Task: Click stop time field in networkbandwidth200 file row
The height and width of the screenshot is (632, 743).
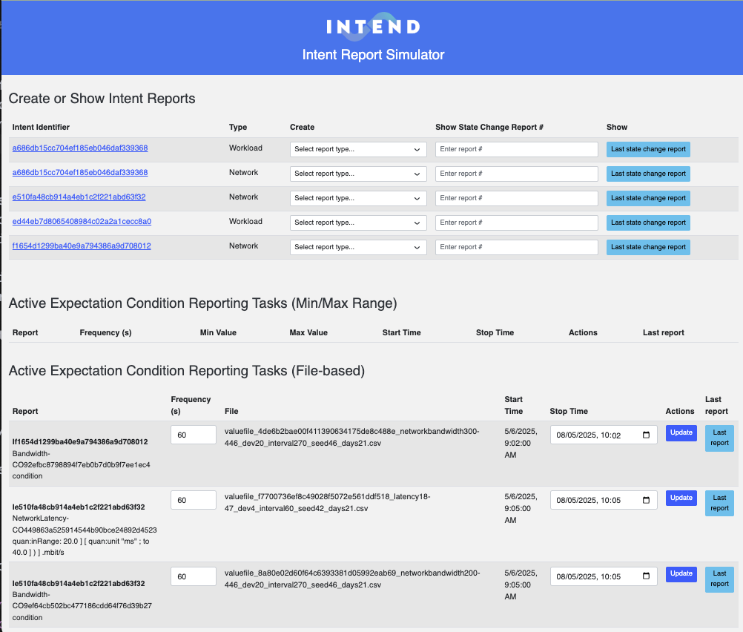Action: 604,576
